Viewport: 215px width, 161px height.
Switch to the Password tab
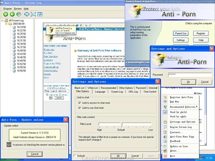click(141, 88)
